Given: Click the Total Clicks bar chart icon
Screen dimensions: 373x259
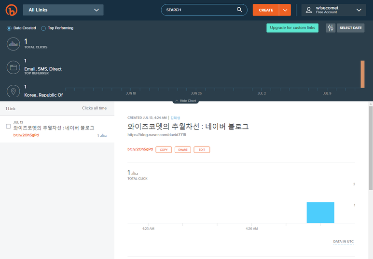Looking at the screenshot, I should click(x=14, y=44).
